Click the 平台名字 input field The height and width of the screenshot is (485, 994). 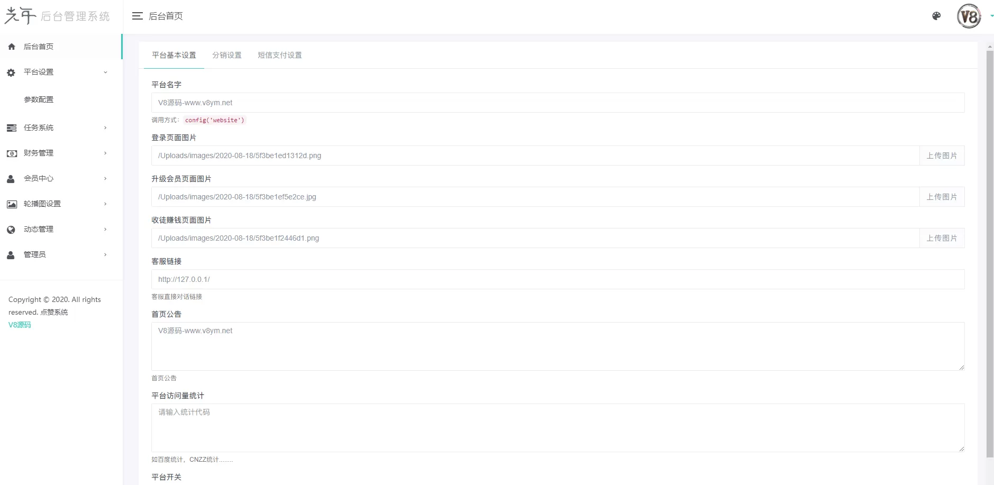tap(558, 103)
